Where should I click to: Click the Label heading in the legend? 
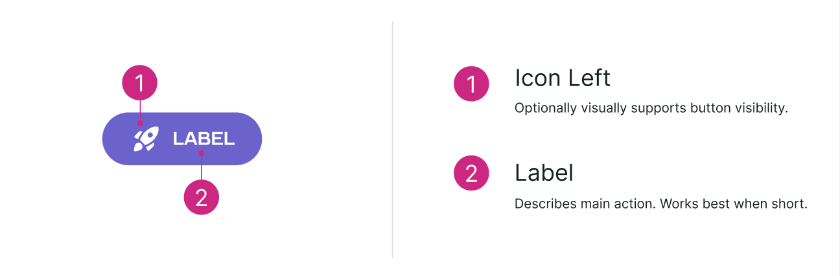tap(544, 173)
